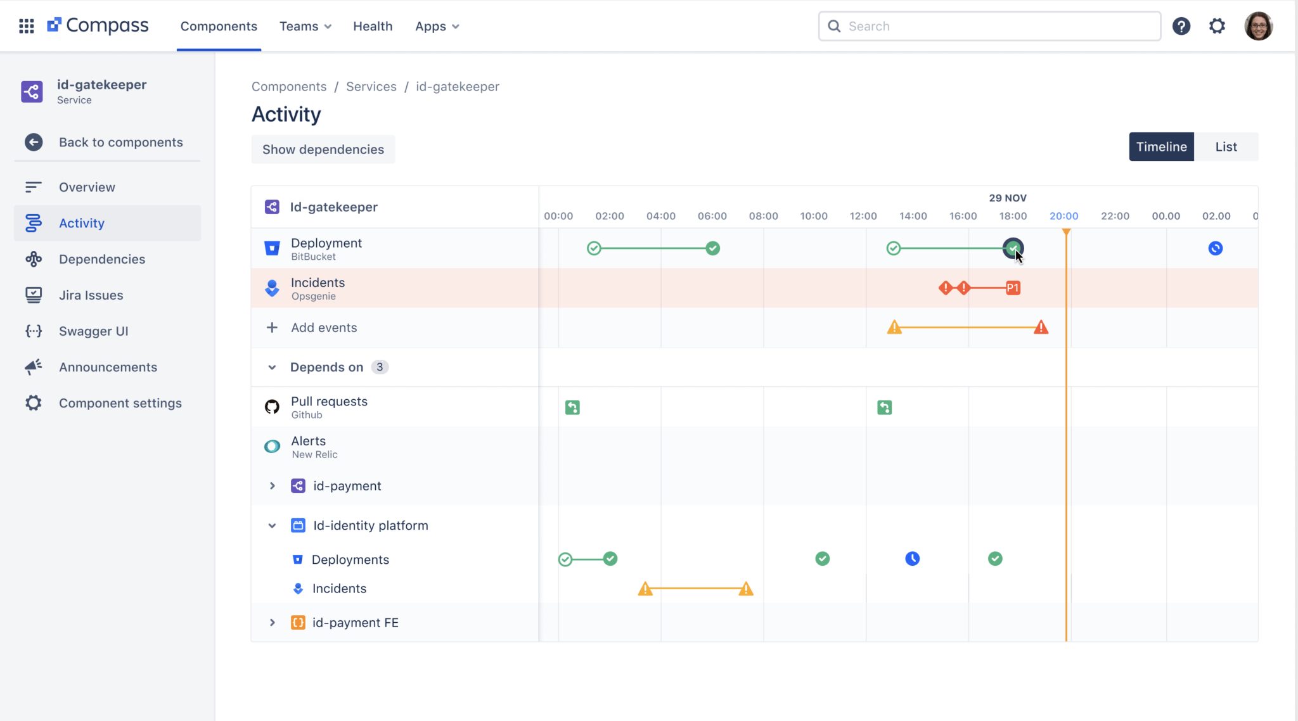Click the blue in-progress deployment icon
The width and height of the screenshot is (1298, 721).
point(1215,248)
